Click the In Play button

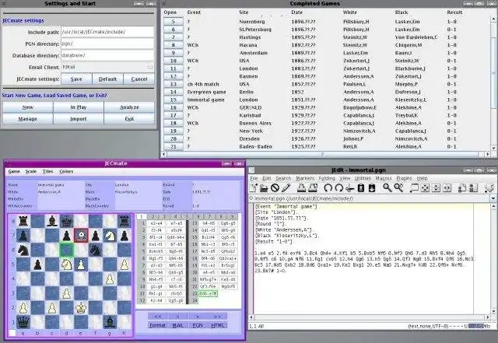pos(79,107)
